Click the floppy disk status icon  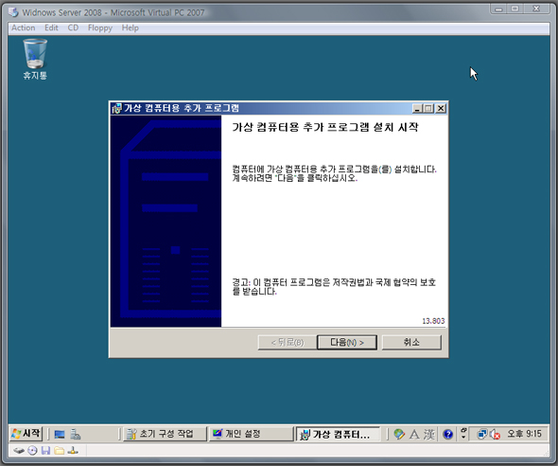click(45, 451)
